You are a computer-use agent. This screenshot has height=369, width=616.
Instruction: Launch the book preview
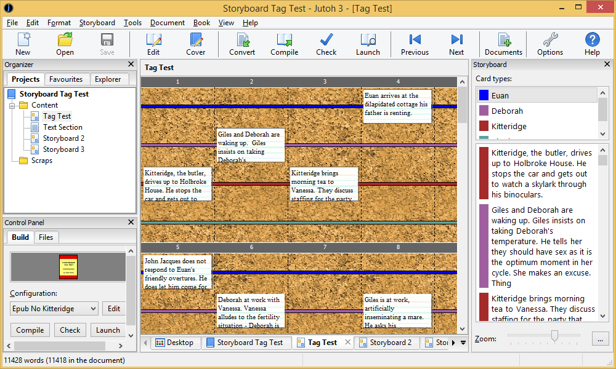click(x=368, y=43)
